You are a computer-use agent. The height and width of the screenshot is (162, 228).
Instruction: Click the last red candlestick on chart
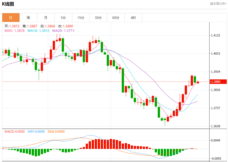(x=198, y=82)
